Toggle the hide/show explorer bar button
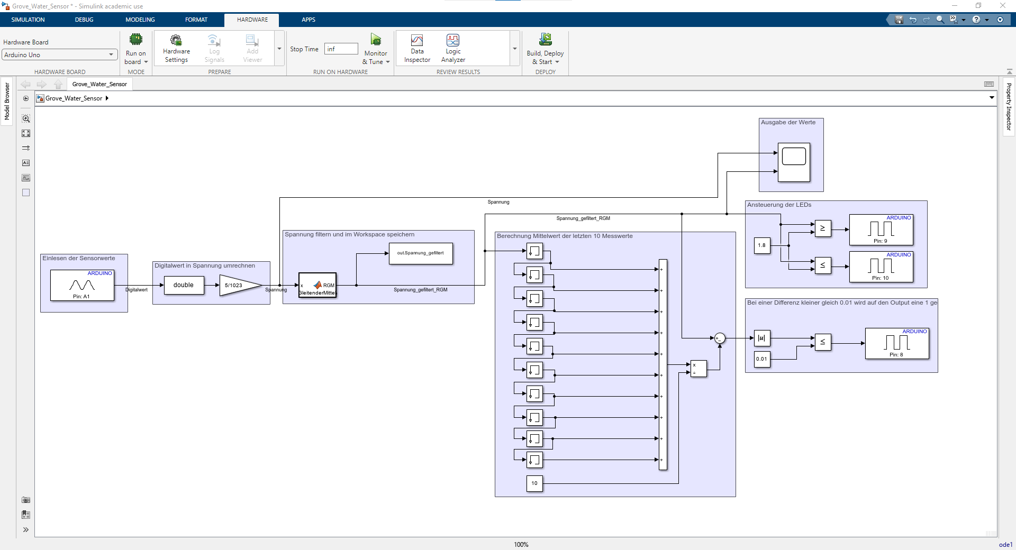The image size is (1016, 550). (x=26, y=98)
